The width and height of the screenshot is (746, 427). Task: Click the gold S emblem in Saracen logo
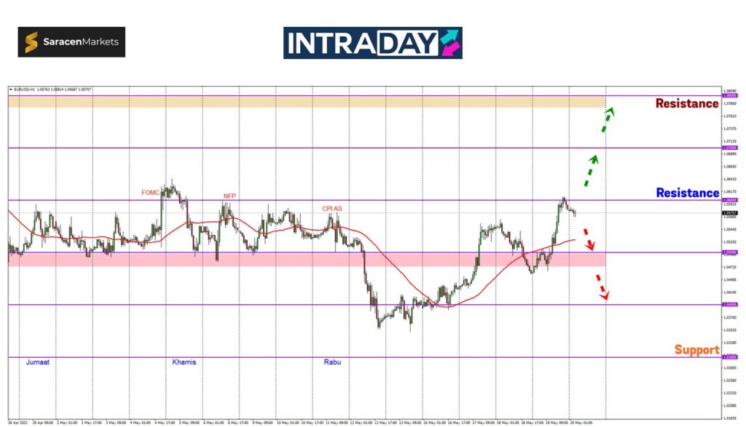(32, 43)
